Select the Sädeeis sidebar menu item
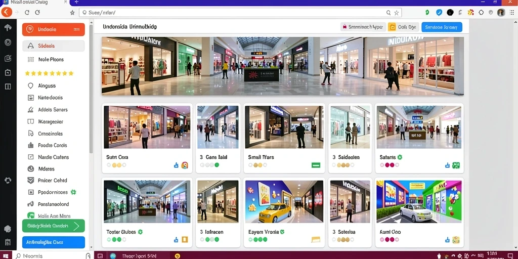Viewport: 518px width, 259px height. (54, 46)
